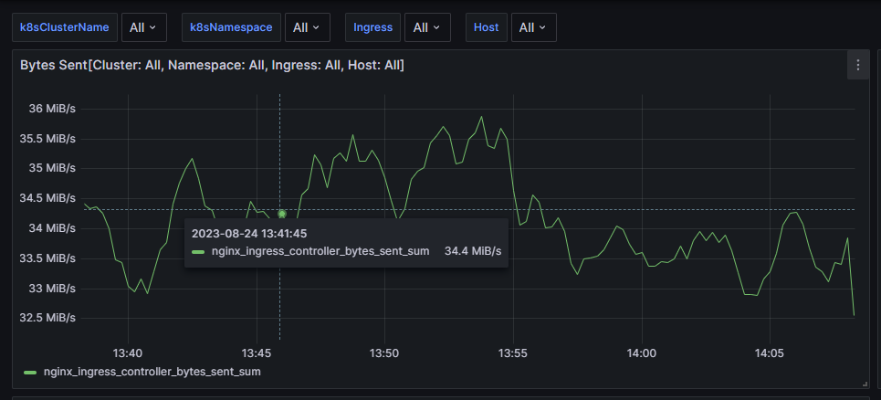881x400 pixels.
Task: Click the legend's green color swatch
Action: [30, 373]
